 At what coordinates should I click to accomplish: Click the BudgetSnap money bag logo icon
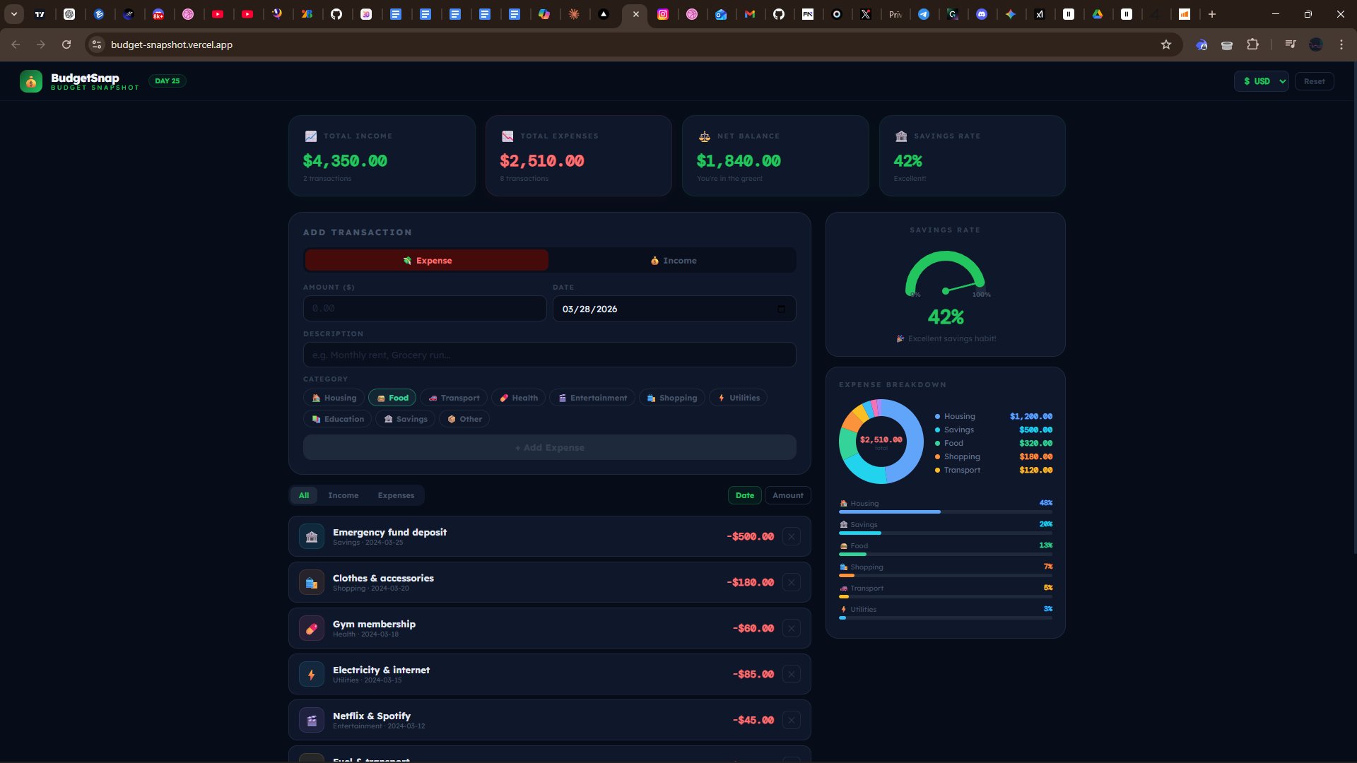coord(31,81)
